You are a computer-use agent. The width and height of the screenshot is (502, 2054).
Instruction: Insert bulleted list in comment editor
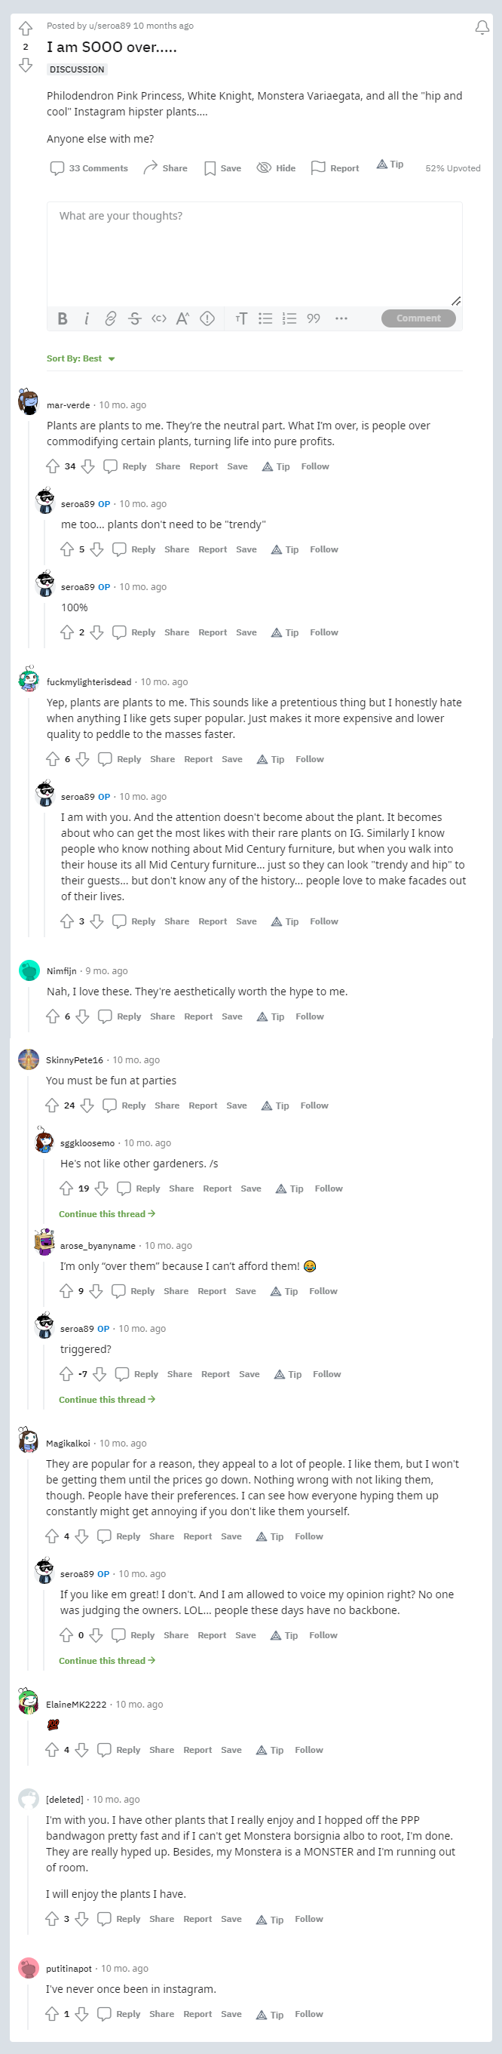pyautogui.click(x=265, y=318)
